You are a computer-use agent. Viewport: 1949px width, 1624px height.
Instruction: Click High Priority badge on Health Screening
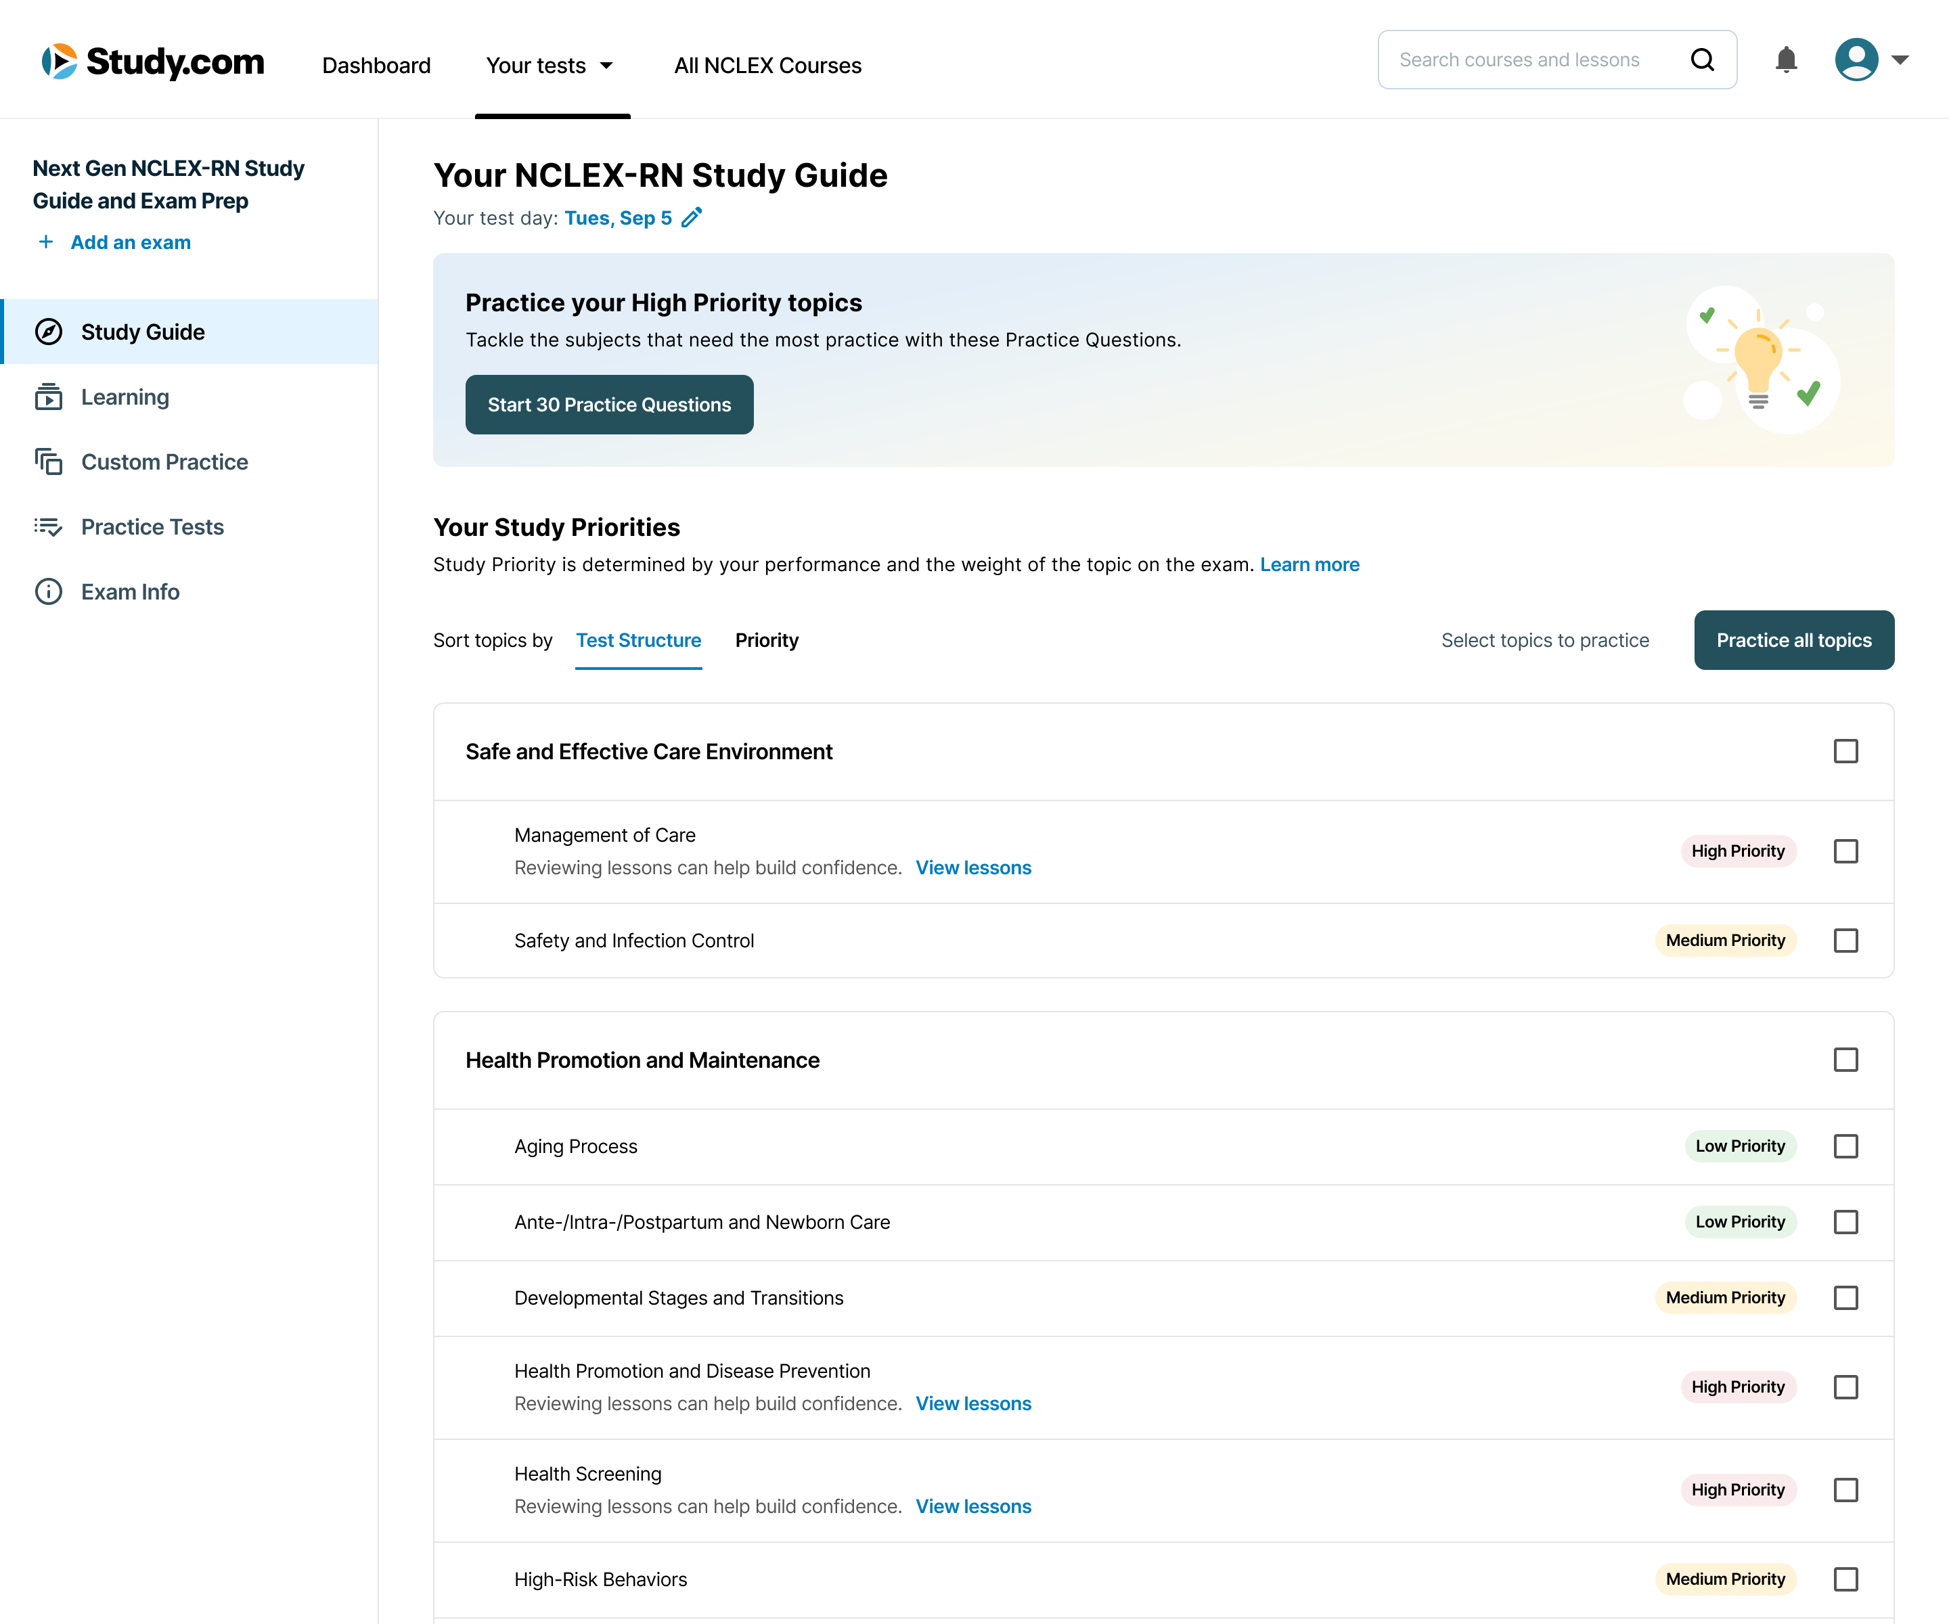point(1739,1489)
